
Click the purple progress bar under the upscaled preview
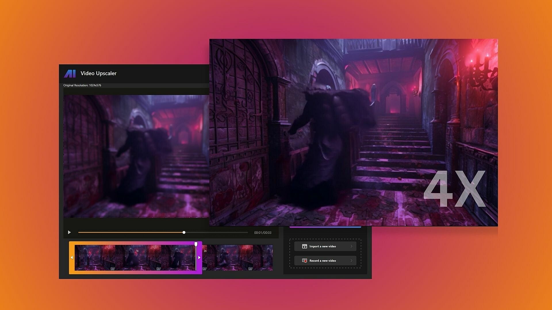pos(325,227)
